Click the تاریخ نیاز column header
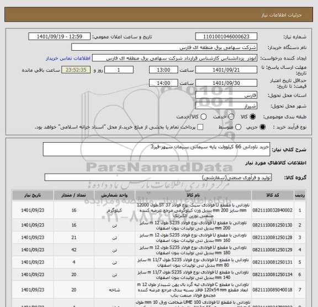 [x=33, y=195]
